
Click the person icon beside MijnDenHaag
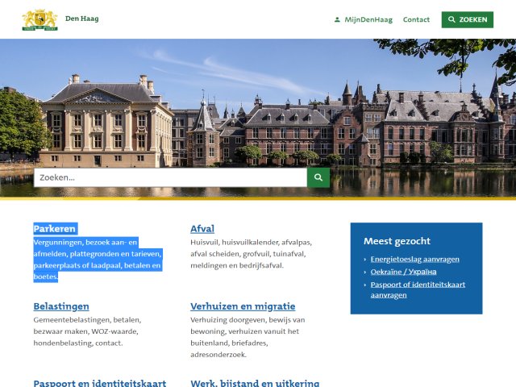tap(337, 19)
